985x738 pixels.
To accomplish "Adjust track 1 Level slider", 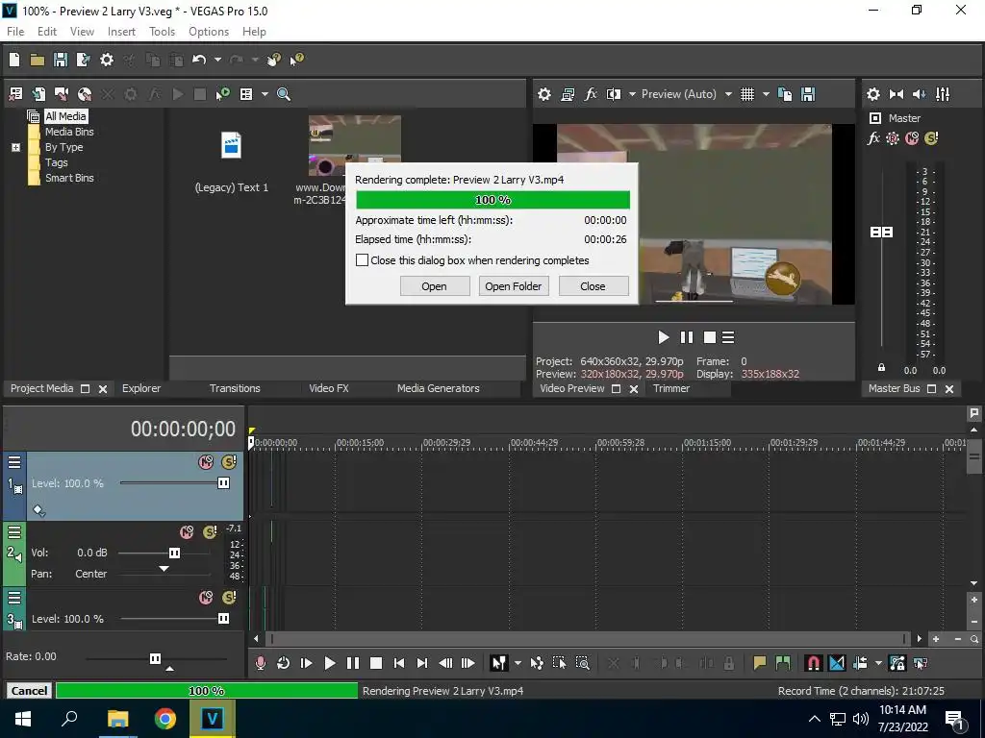I will [223, 482].
